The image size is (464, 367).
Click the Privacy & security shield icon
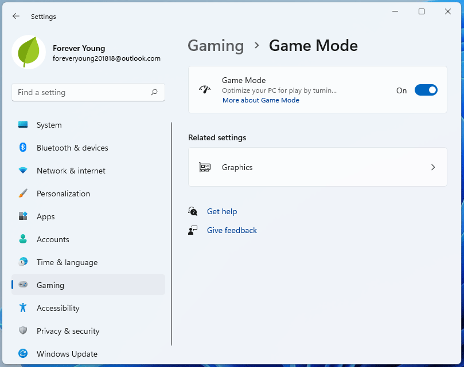point(23,331)
